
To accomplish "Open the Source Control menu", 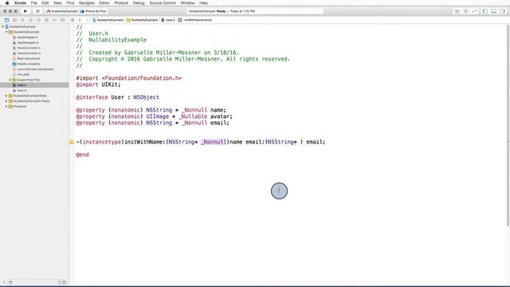I will (163, 3).
